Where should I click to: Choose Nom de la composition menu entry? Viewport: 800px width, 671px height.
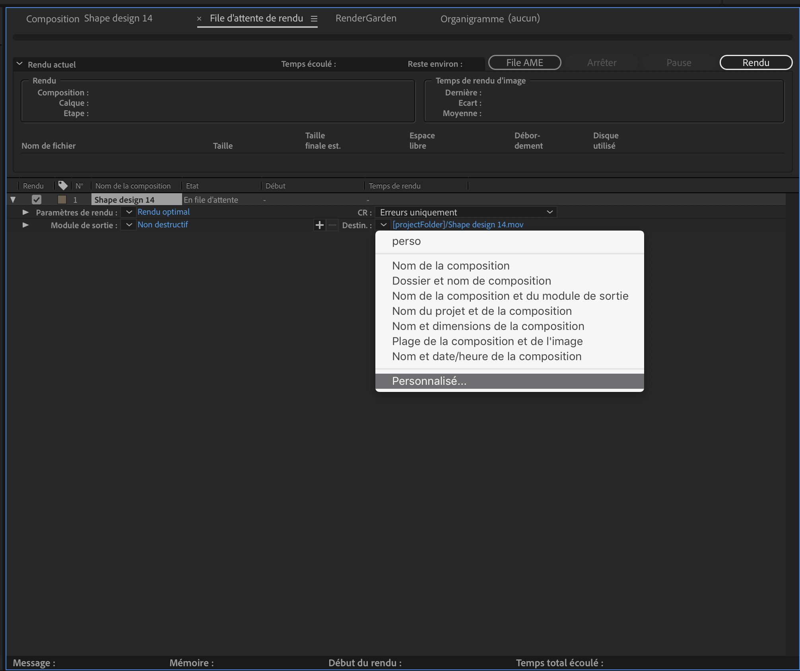coord(510,266)
